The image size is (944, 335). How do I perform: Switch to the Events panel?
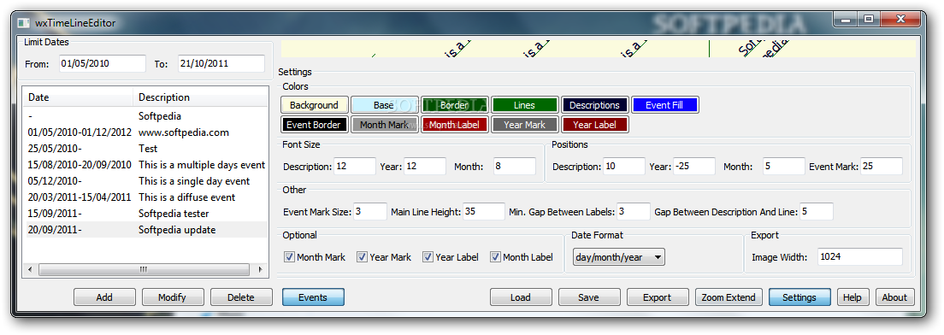313,297
